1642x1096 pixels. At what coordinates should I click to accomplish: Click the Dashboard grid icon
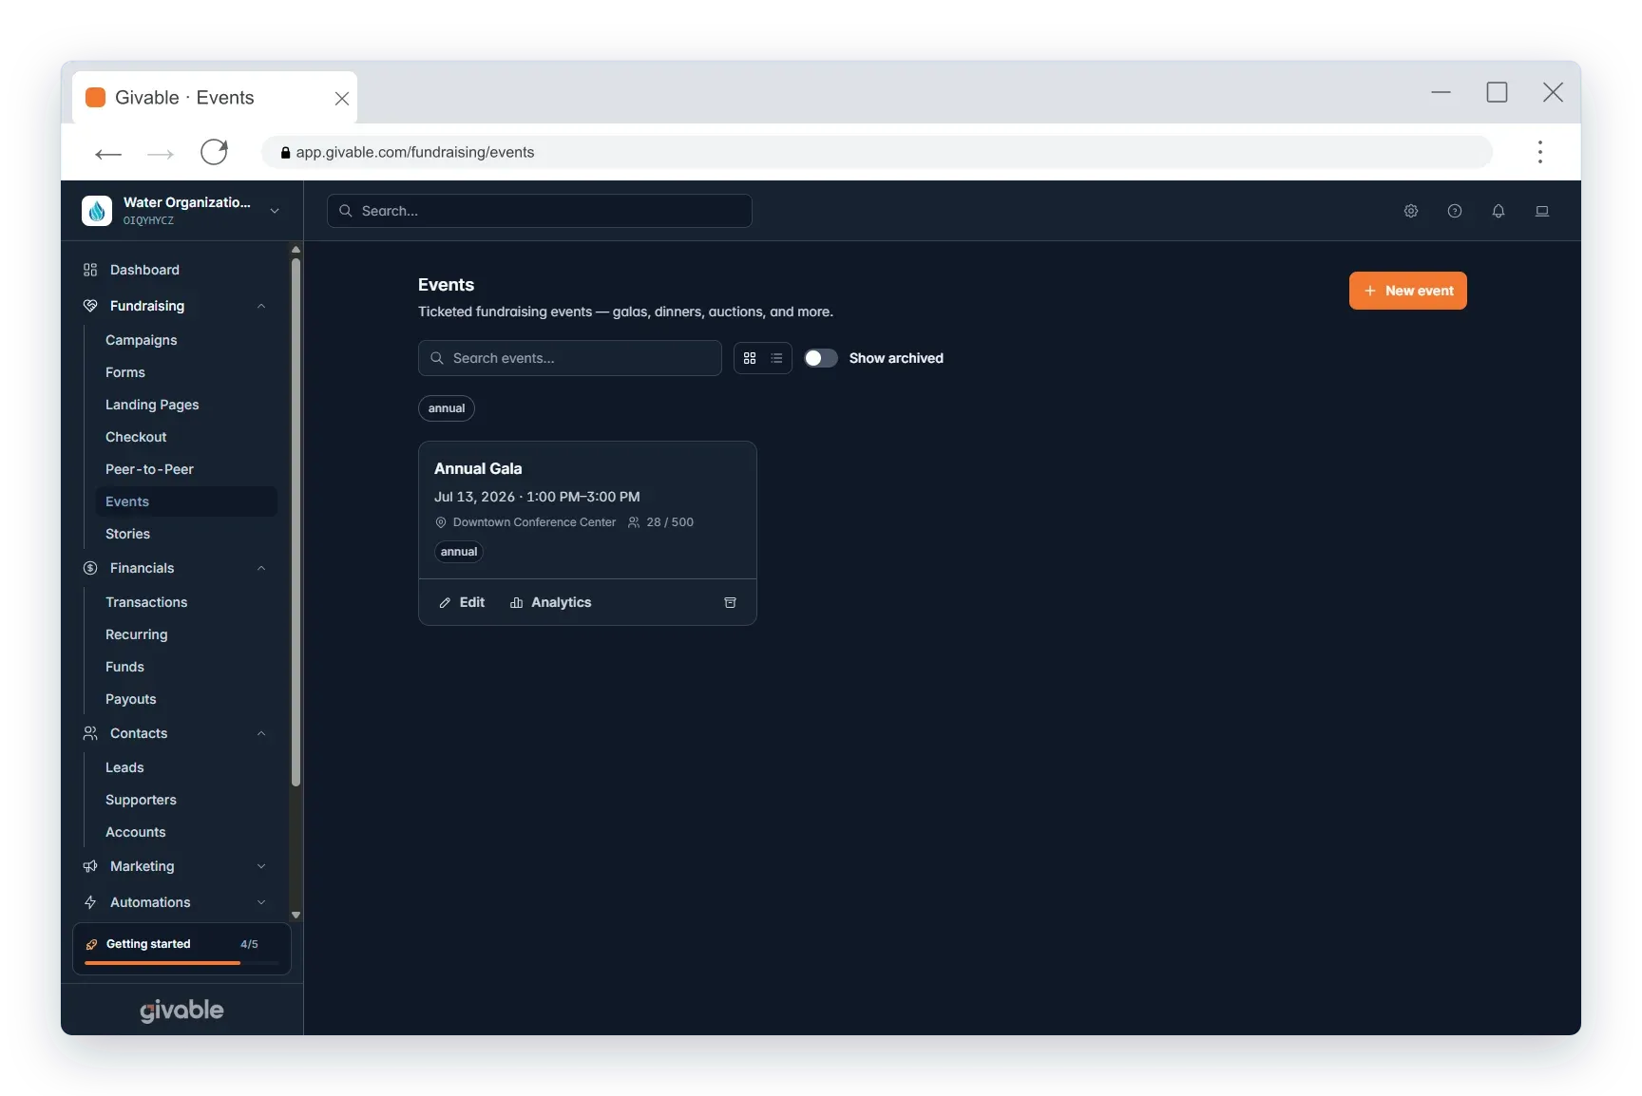tap(90, 270)
